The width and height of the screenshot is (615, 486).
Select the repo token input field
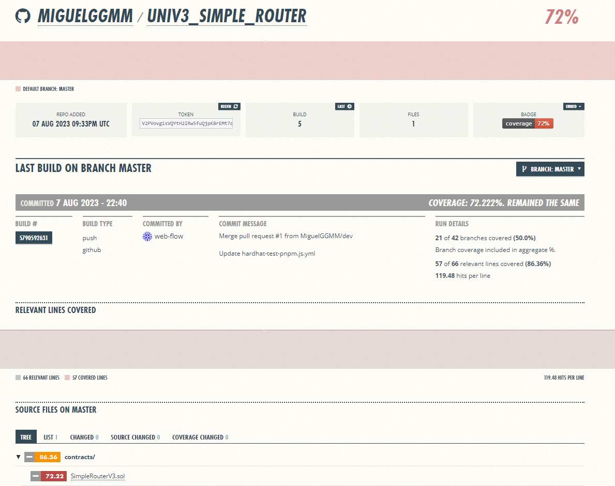point(186,123)
